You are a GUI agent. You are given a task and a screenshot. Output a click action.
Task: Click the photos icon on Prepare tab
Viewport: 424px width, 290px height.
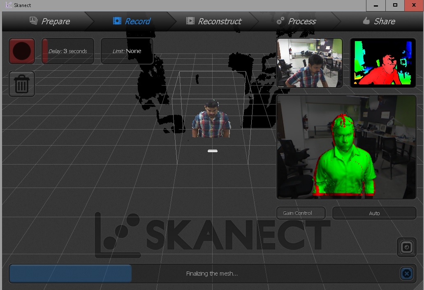coord(34,21)
